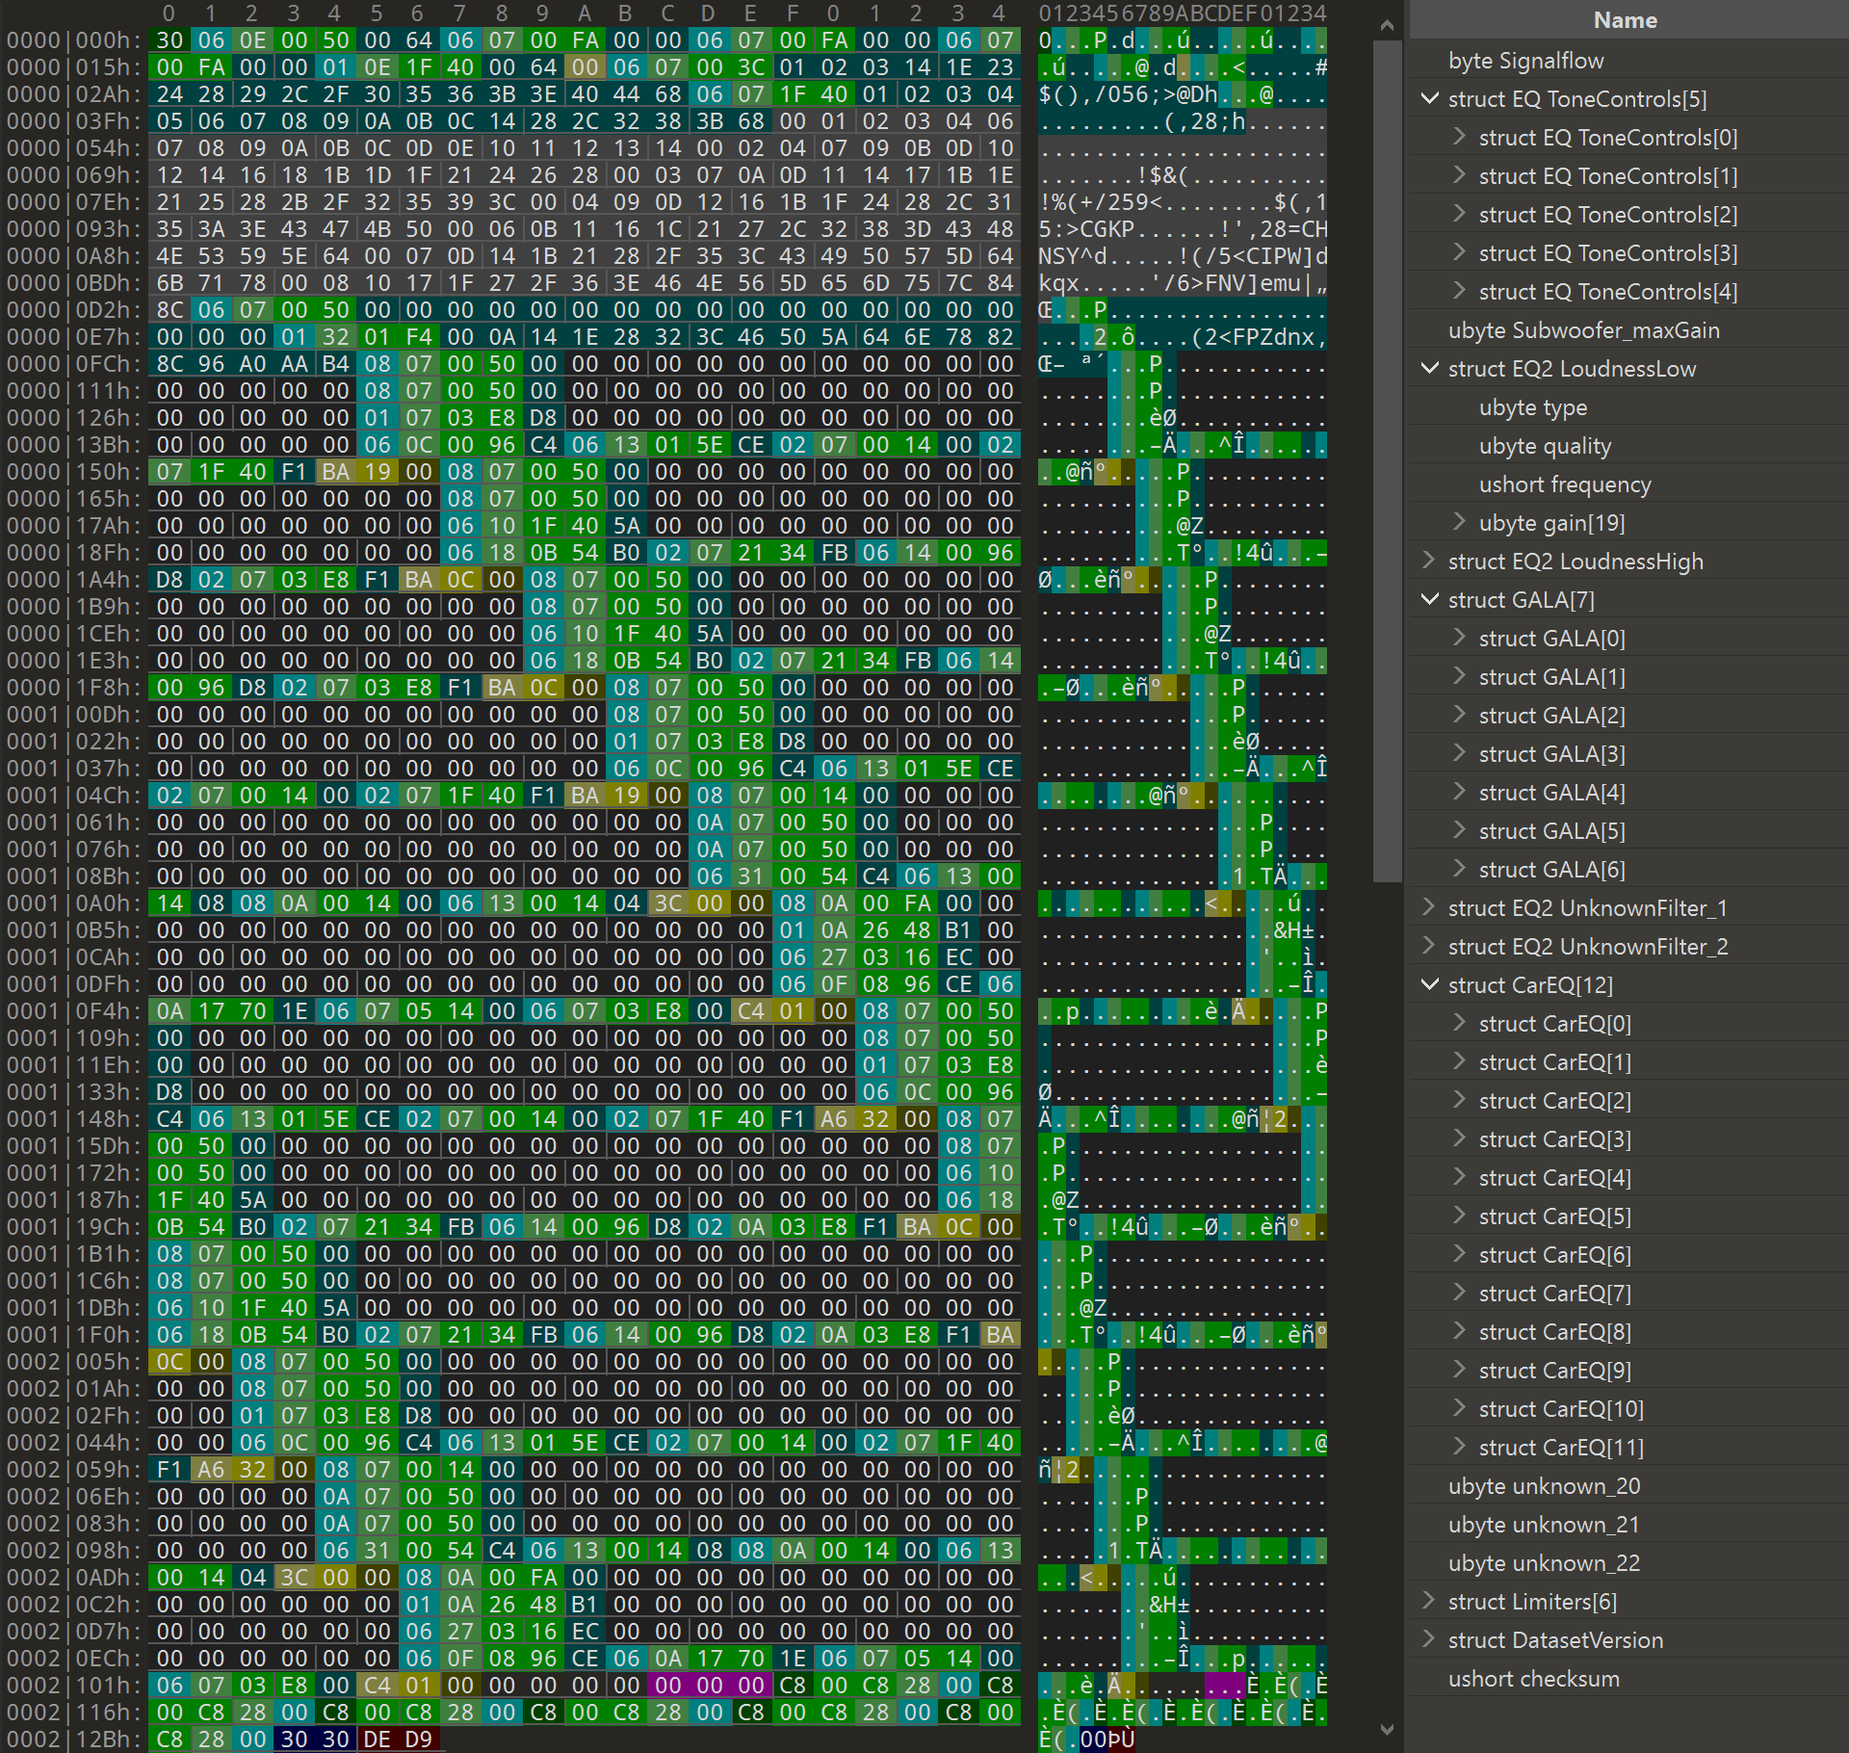Click the Name column header
This screenshot has width=1849, height=1753.
(1625, 20)
